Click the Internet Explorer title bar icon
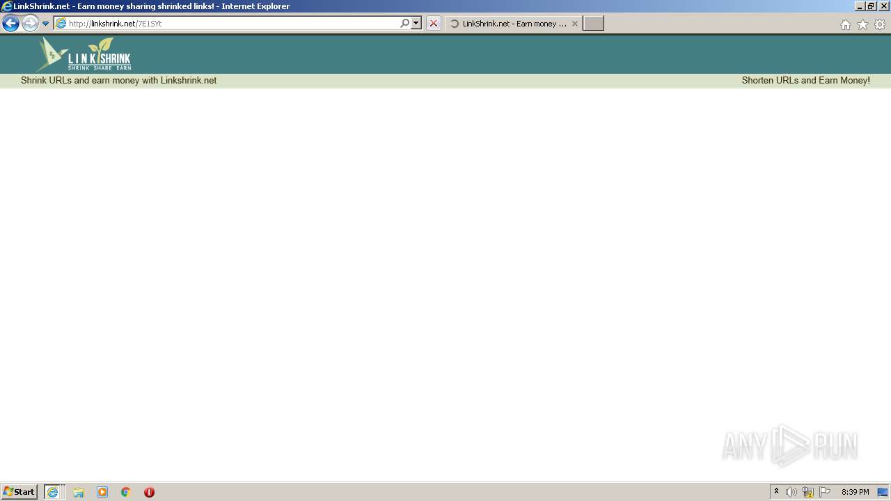The width and height of the screenshot is (891, 501). pyautogui.click(x=6, y=6)
